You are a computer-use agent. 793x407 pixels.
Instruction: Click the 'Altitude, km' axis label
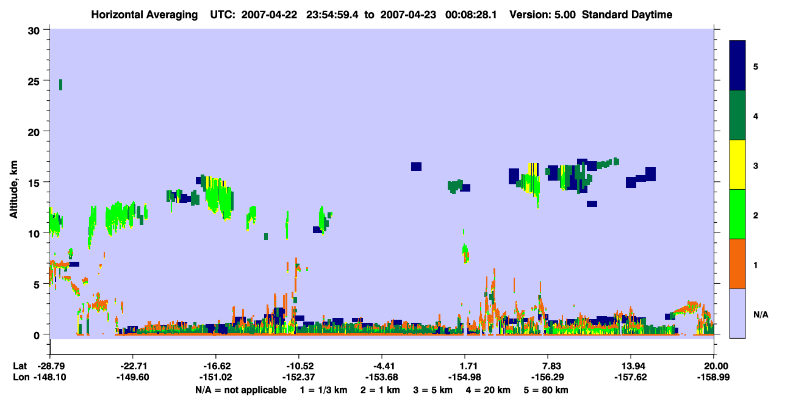13,190
